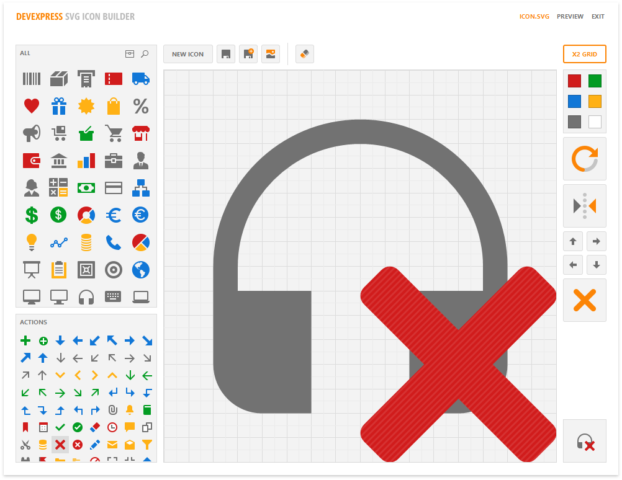Delete the selected element with the X tool
The image size is (622, 480).
(584, 300)
